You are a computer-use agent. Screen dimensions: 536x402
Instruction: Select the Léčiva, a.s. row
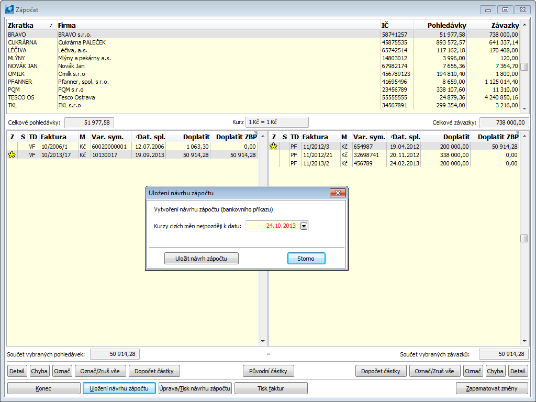[x=263, y=50]
